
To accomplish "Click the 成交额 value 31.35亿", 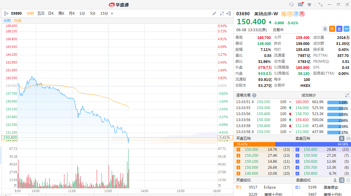I will (343, 44).
